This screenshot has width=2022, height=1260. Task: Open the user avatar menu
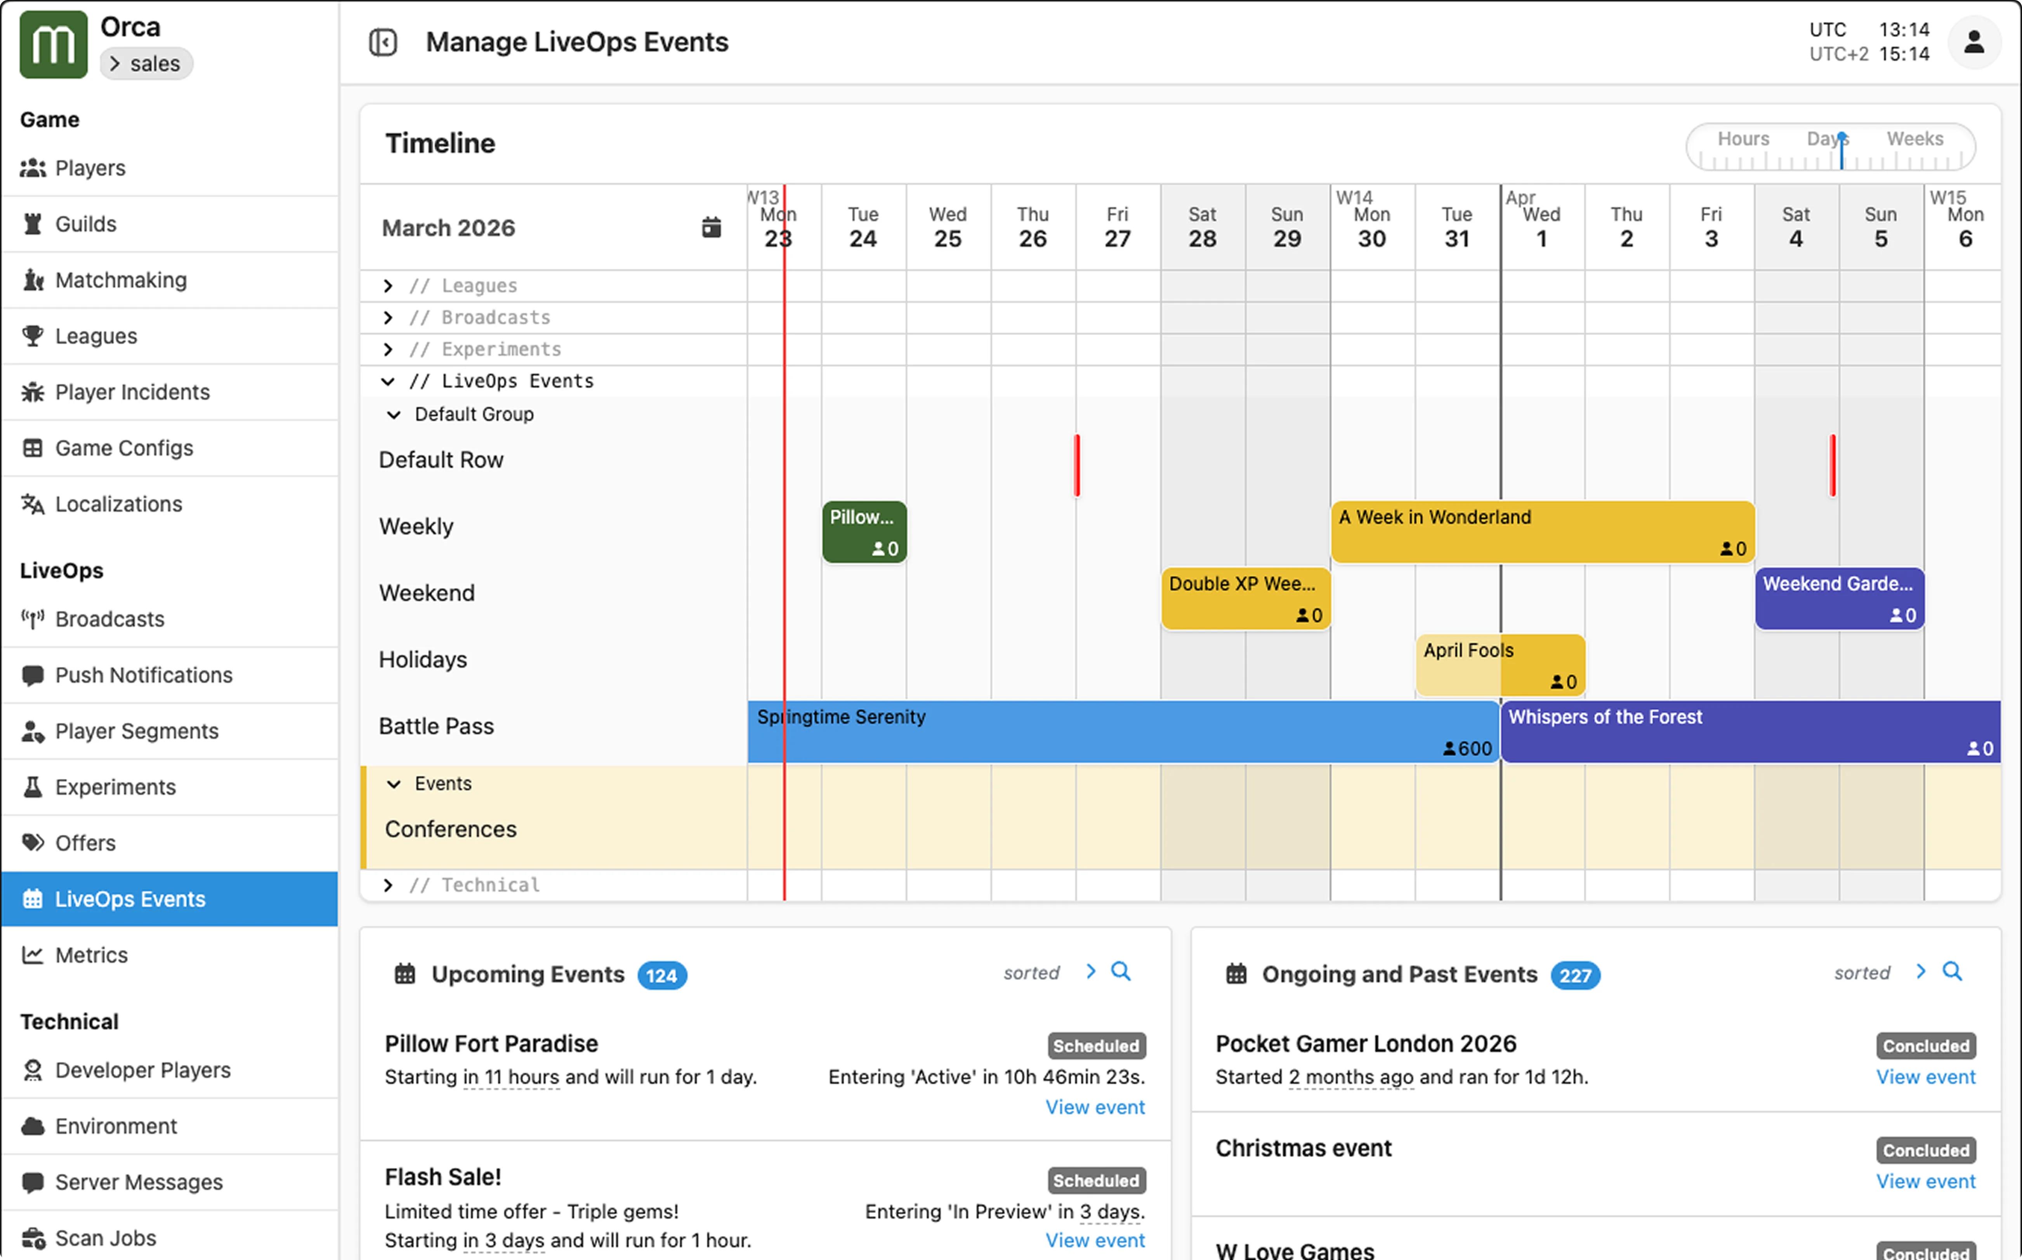1973,41
